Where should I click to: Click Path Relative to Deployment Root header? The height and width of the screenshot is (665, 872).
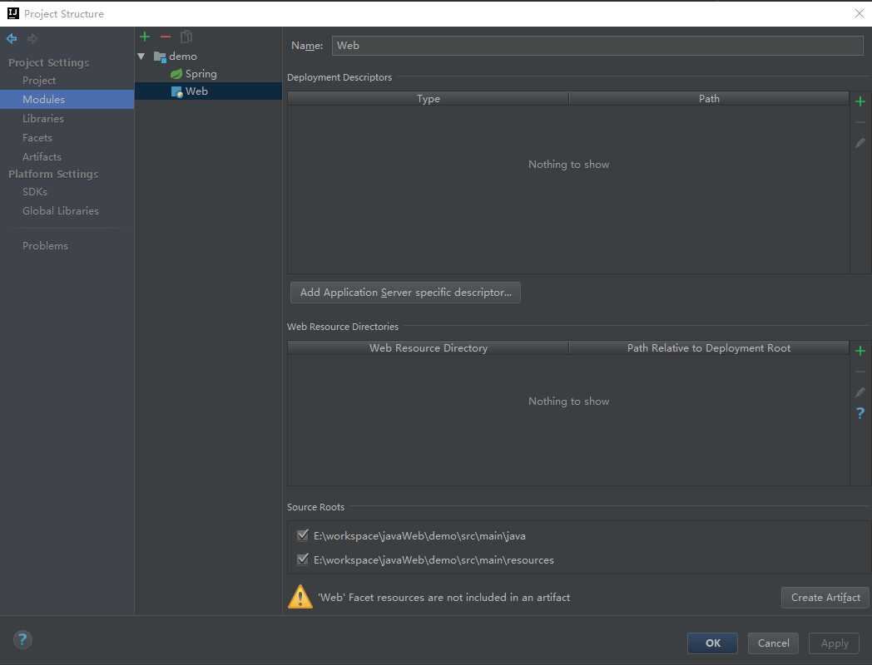coord(709,347)
